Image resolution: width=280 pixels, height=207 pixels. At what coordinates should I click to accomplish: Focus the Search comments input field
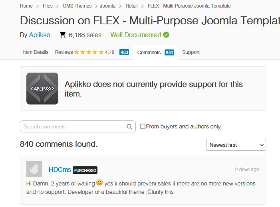[73, 127]
